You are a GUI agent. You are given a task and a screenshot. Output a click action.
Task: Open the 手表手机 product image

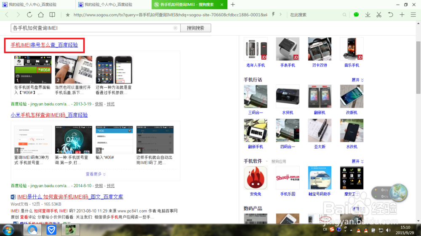point(288,49)
